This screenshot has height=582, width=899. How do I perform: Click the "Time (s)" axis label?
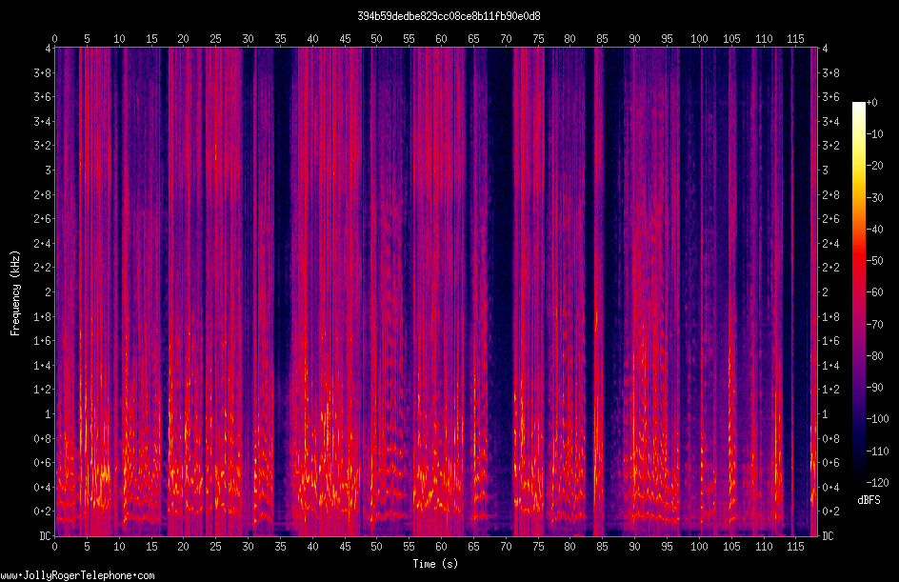[x=436, y=564]
